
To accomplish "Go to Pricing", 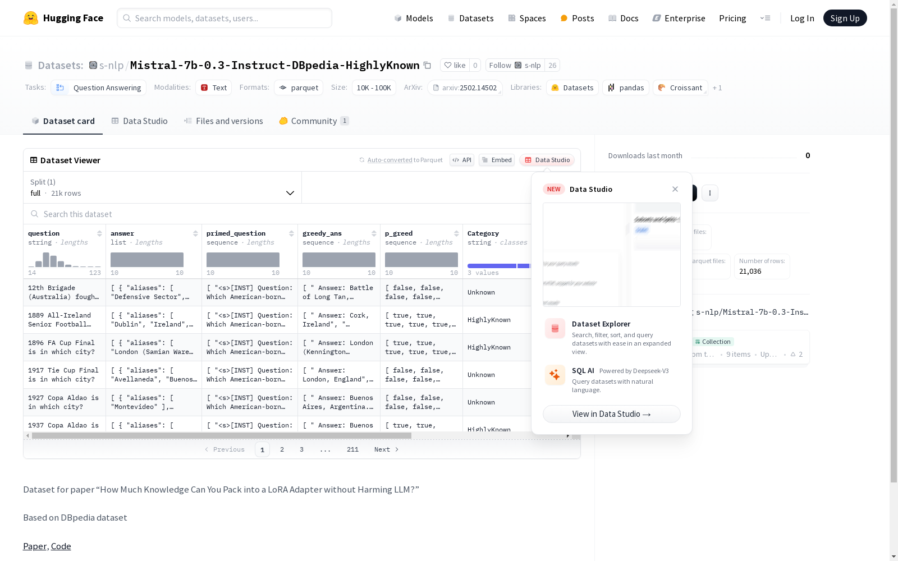I will coord(732,18).
